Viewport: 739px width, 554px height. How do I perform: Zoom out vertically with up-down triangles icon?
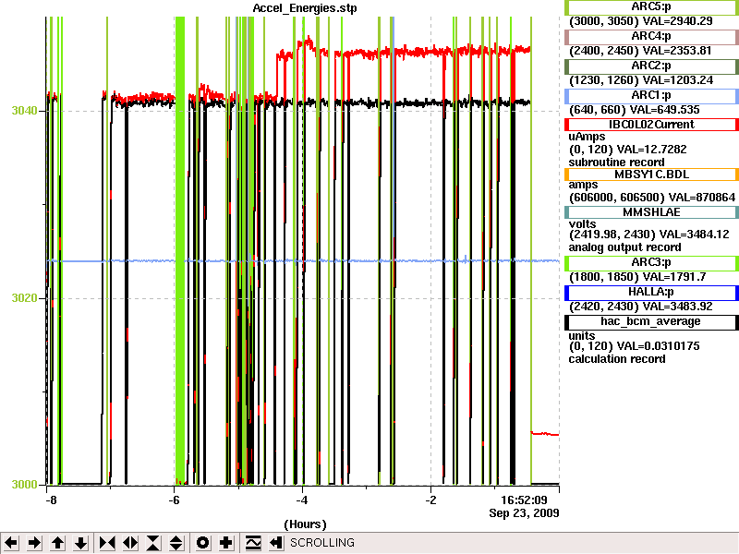[176, 543]
